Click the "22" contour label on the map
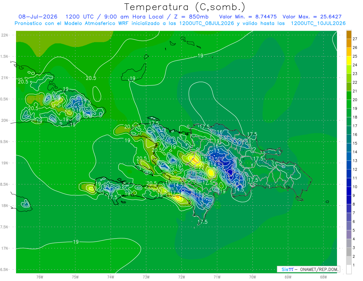 (201, 168)
